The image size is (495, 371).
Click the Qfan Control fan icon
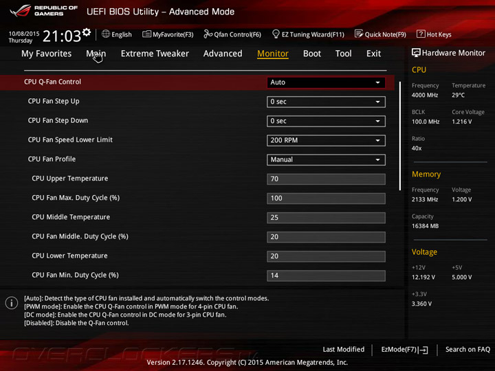tap(208, 34)
